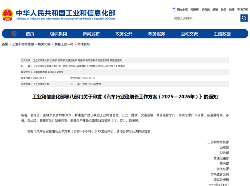
Task: Click the magnifier search button
Action: click(244, 18)
